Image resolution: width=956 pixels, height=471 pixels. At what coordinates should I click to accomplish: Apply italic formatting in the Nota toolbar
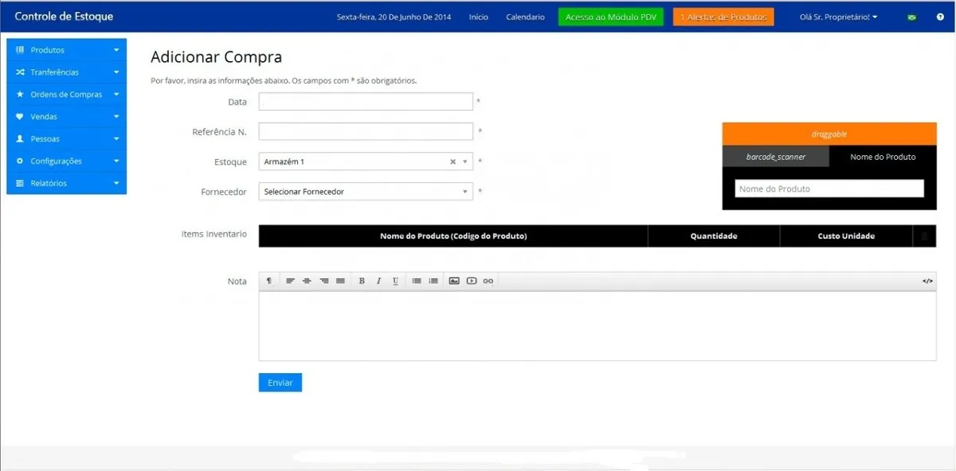378,280
